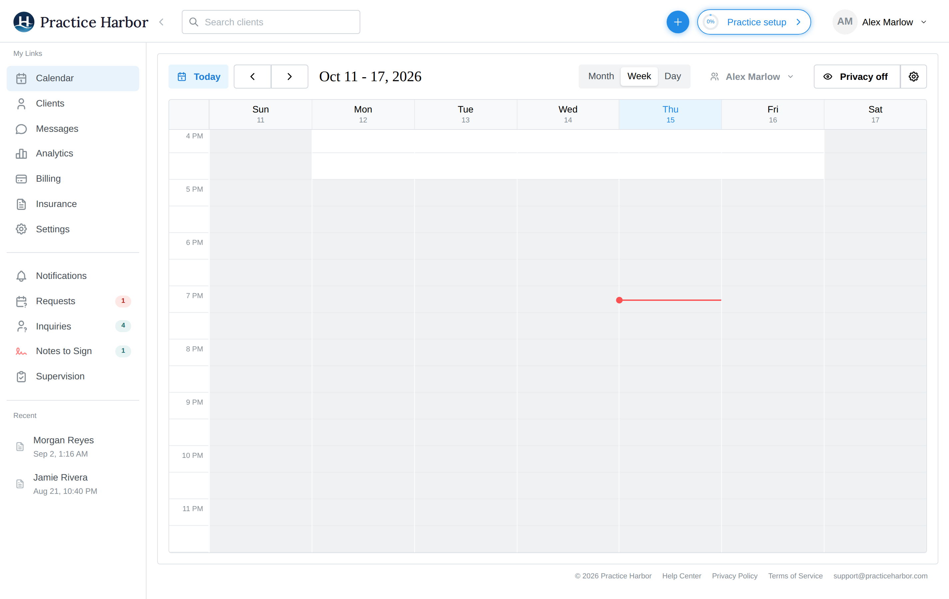Open client Inquiries
This screenshot has width=949, height=599.
pyautogui.click(x=73, y=326)
